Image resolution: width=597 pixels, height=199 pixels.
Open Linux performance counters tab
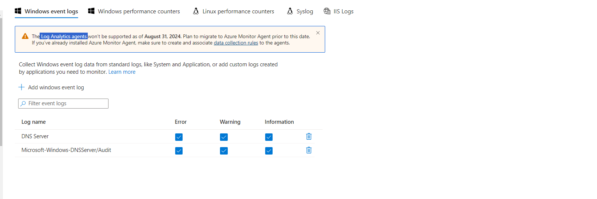[233, 11]
